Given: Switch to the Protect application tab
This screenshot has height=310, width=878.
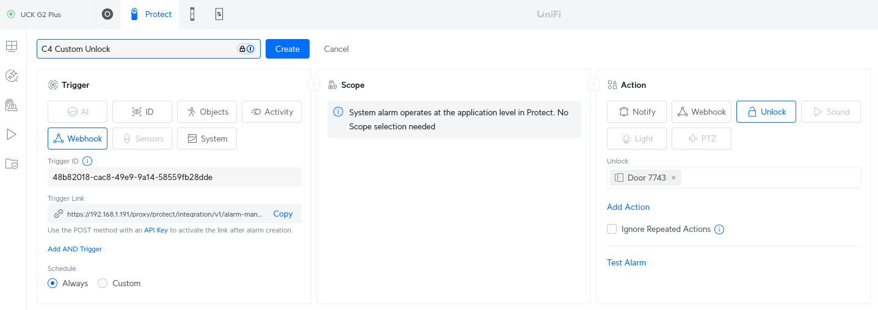Looking at the screenshot, I should pos(151,14).
